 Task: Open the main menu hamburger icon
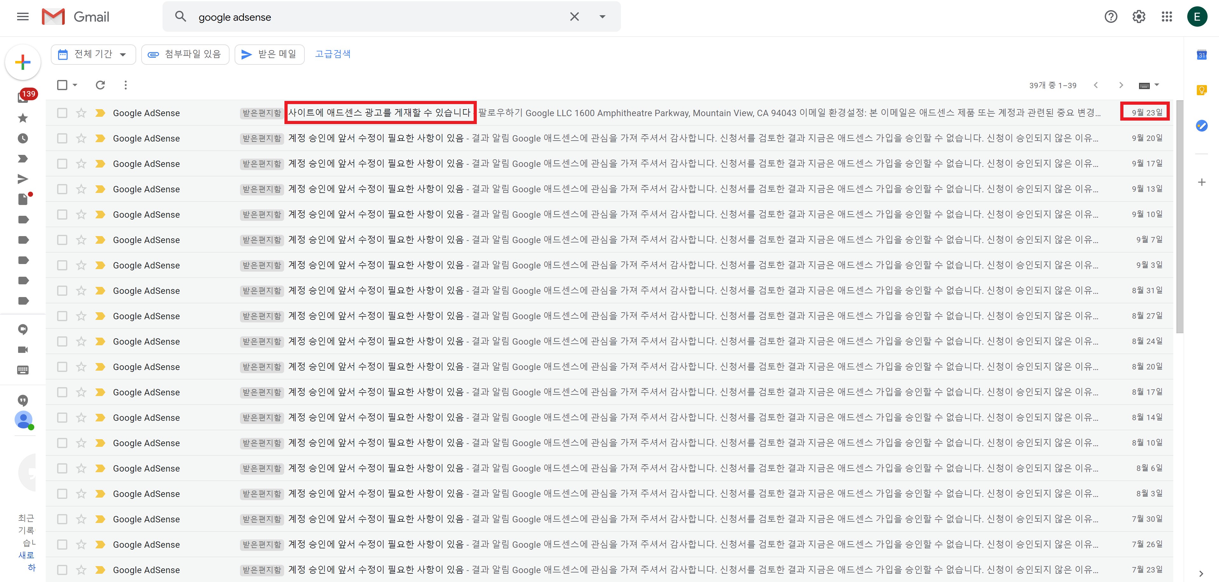point(23,17)
